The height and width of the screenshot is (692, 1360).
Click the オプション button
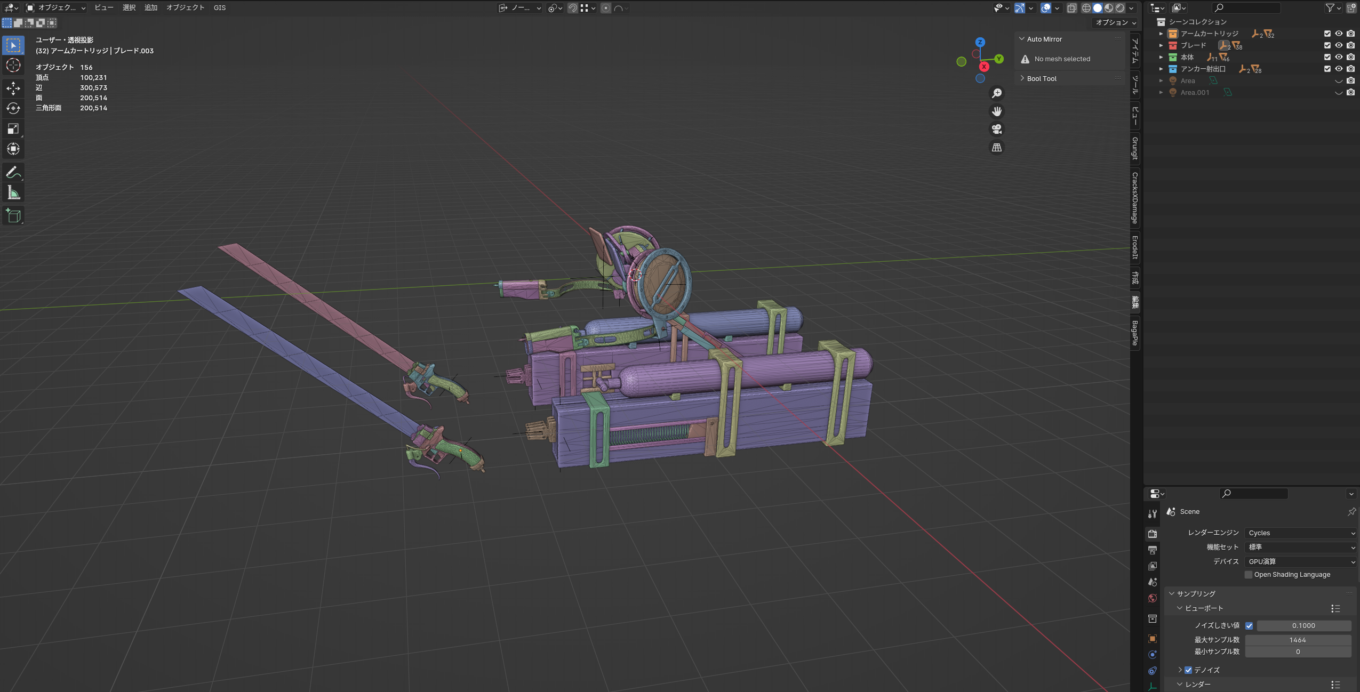pos(1115,22)
